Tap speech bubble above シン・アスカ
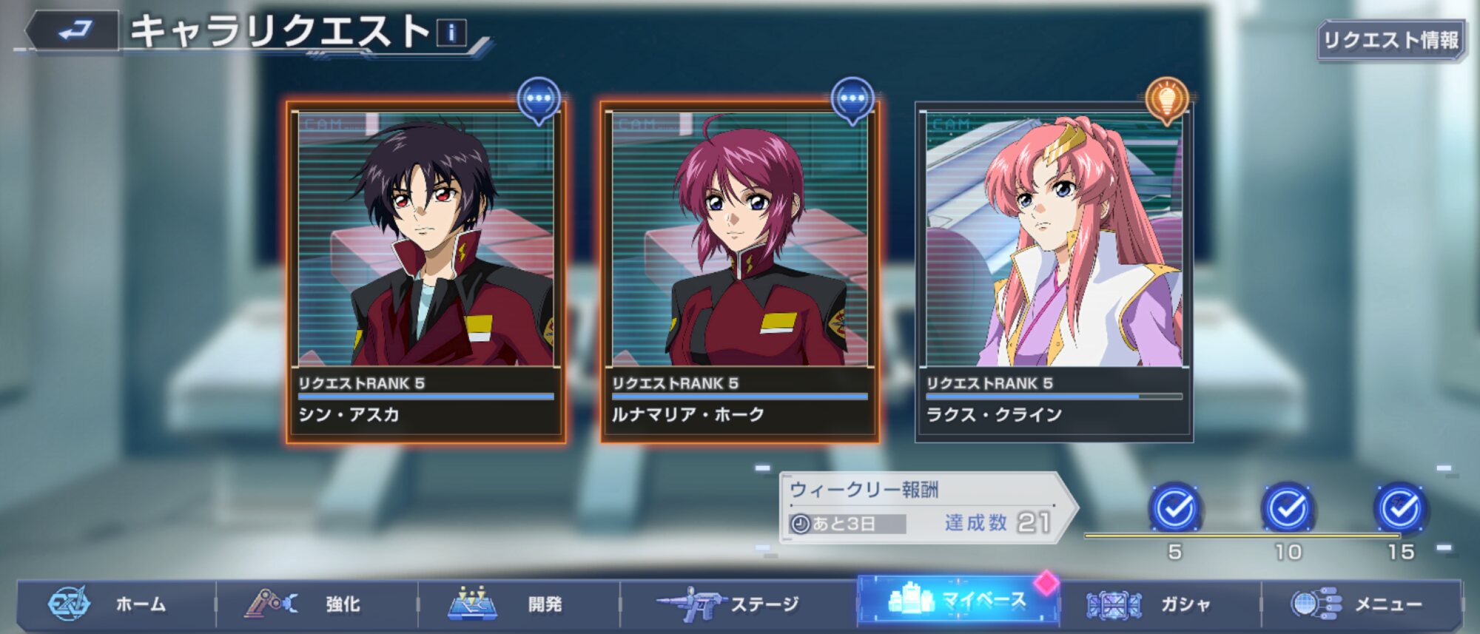The width and height of the screenshot is (1480, 634). pos(539,101)
